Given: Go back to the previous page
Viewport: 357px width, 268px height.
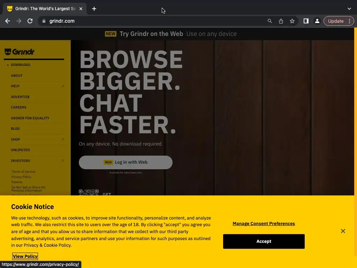Looking at the screenshot, I should (x=8, y=21).
